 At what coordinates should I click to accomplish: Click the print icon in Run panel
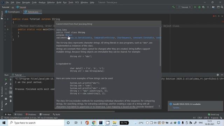tap(10, 97)
